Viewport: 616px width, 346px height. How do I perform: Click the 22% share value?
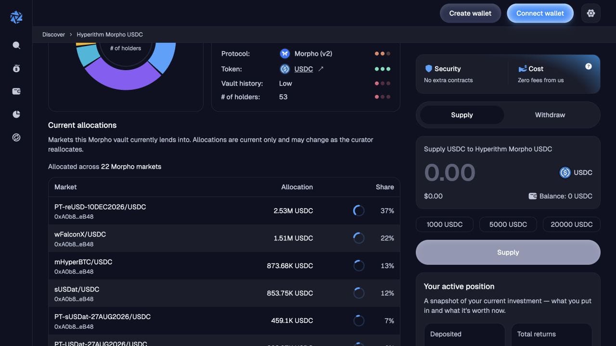click(x=387, y=238)
